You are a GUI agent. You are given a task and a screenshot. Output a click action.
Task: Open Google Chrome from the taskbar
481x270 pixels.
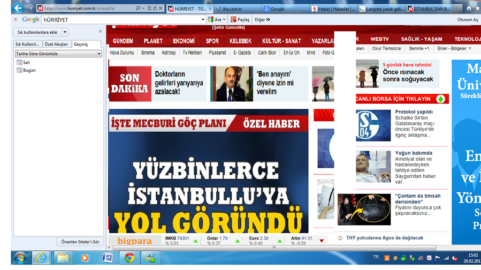pos(130,258)
